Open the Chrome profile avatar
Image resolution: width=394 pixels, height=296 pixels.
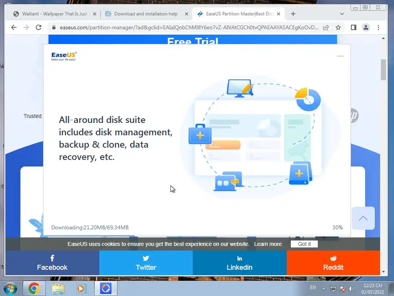point(366,27)
